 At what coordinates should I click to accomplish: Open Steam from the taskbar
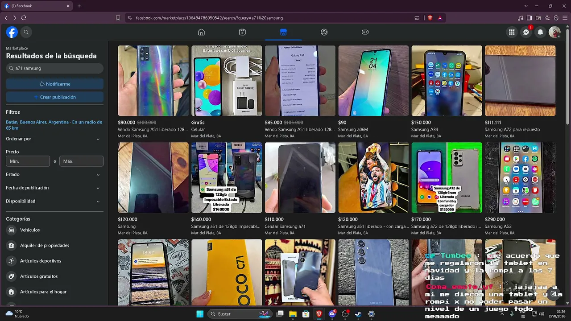[358, 314]
